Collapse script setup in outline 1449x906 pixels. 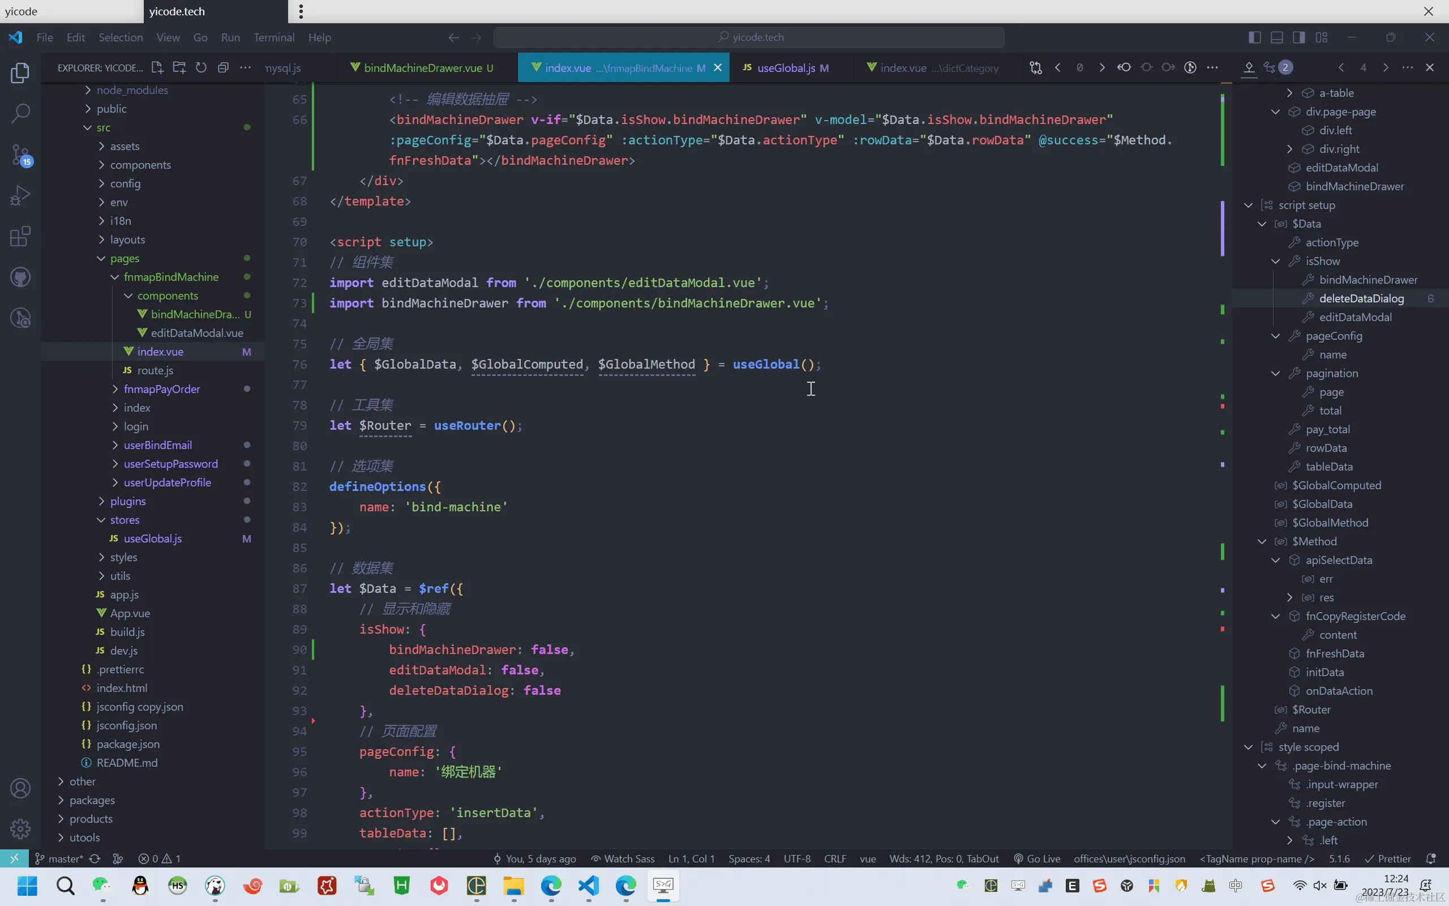(1249, 205)
